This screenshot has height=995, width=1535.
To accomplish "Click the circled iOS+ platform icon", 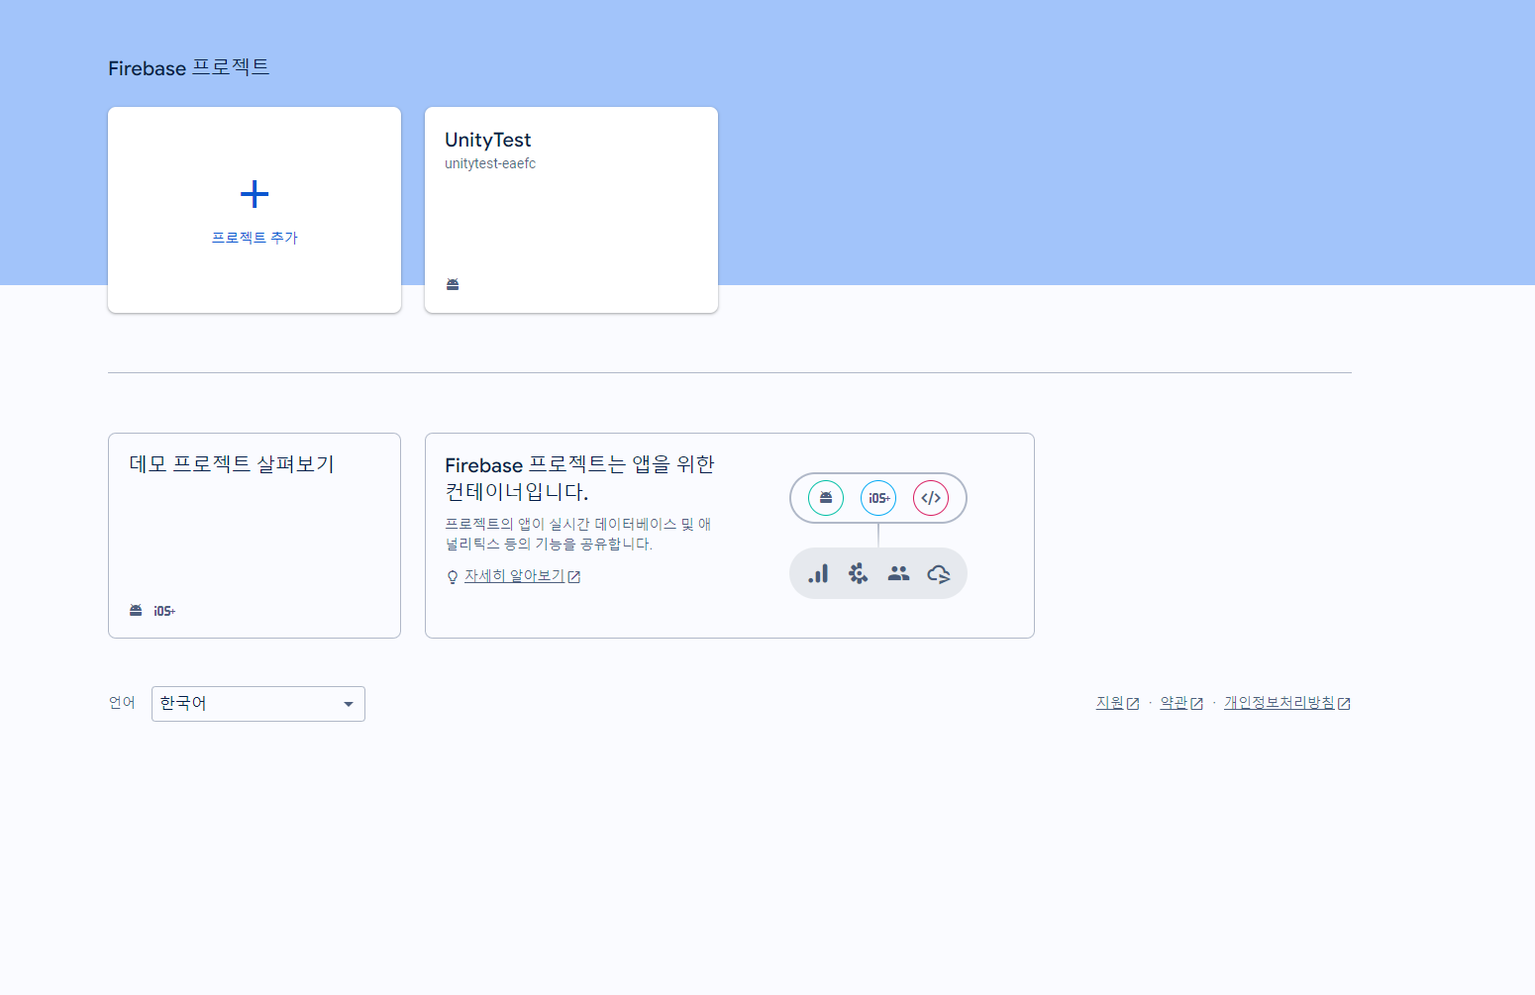I will tap(878, 498).
